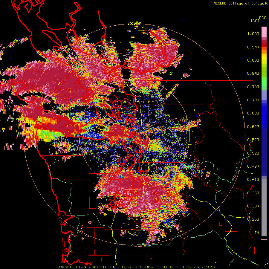The width and height of the screenshot is (269, 269).
Task: Select the 0.573 legend value
Action: tap(253, 140)
